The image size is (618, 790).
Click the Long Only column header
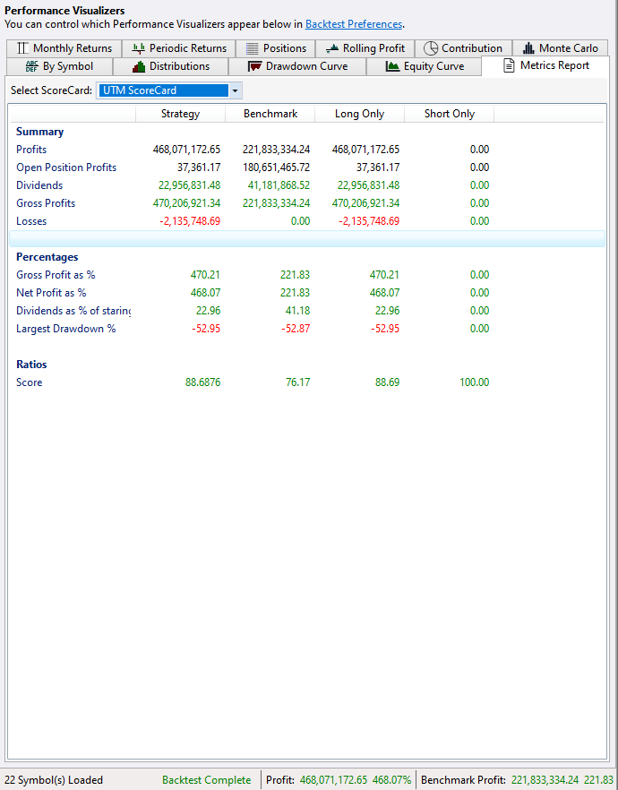(x=359, y=114)
